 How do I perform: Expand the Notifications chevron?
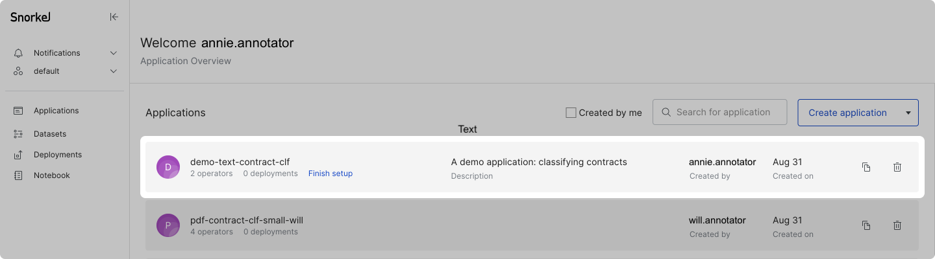(x=114, y=53)
